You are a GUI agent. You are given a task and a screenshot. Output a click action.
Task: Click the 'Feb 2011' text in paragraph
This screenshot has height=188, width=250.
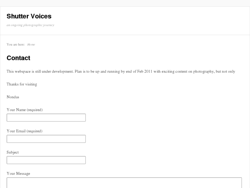pyautogui.click(x=144, y=71)
